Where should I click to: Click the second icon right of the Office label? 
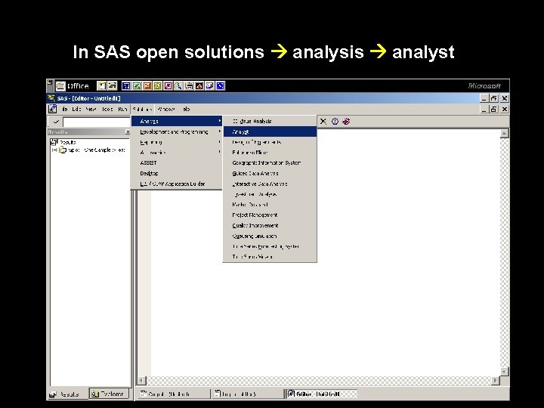click(112, 85)
